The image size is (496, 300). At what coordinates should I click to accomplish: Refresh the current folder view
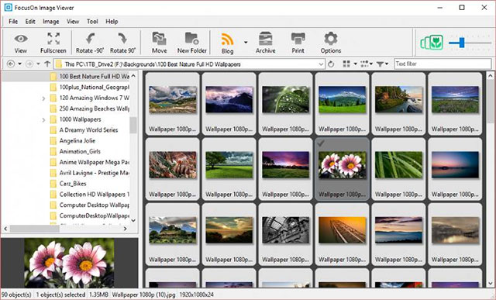tap(331, 64)
